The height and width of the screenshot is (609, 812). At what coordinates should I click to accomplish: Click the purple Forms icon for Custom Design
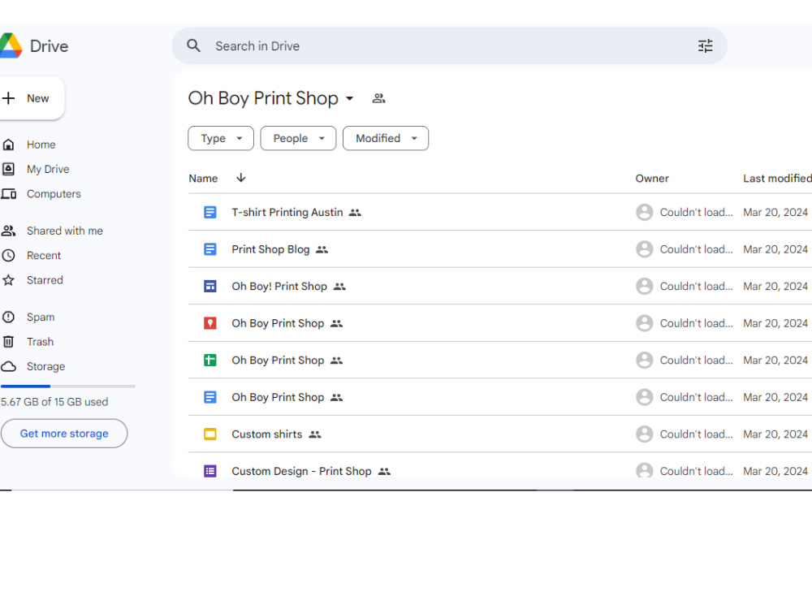tap(209, 471)
